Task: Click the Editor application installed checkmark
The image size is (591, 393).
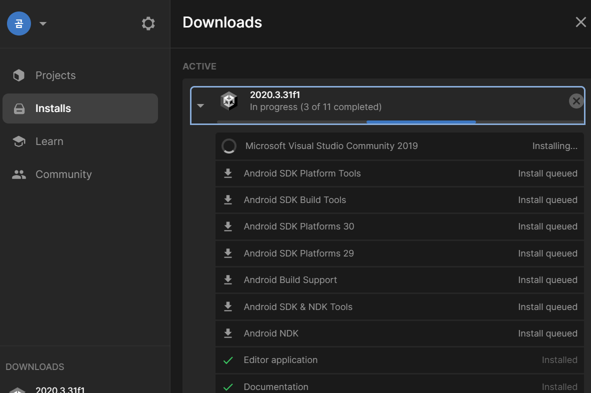Action: tap(228, 359)
